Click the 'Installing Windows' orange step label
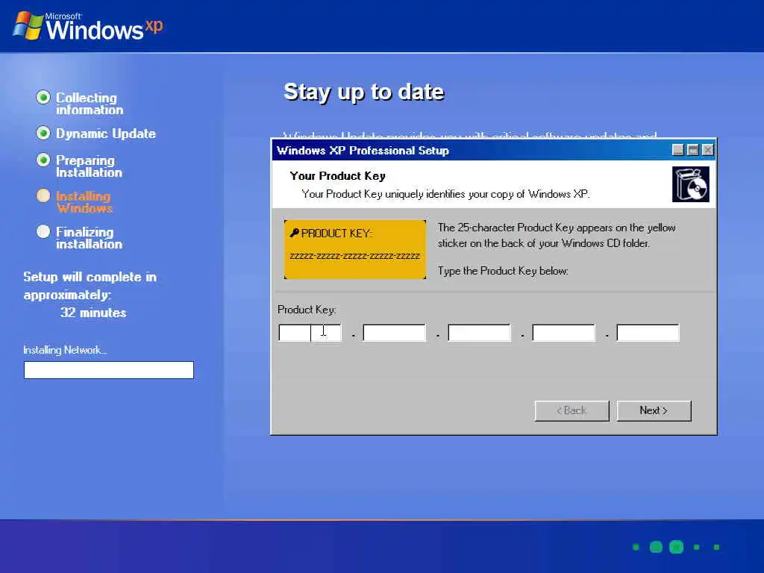Viewport: 764px width, 573px height. tap(84, 202)
